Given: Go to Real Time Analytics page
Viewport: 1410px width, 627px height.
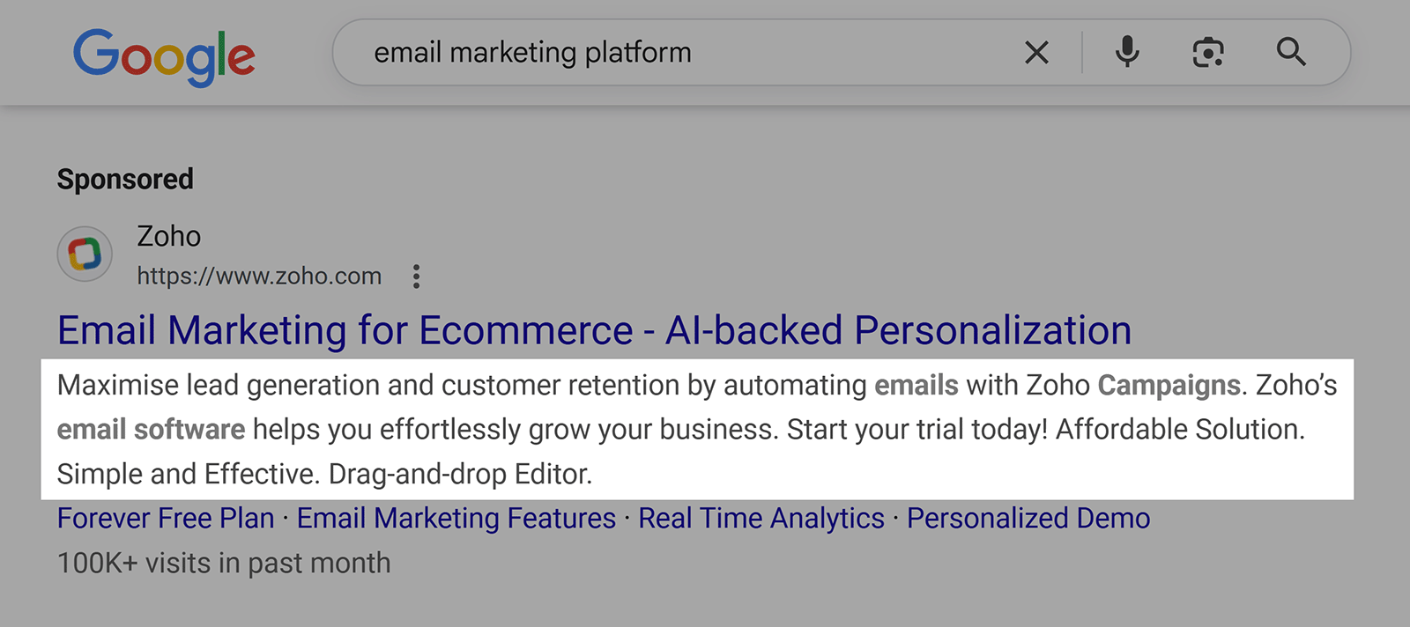Looking at the screenshot, I should coord(761,518).
